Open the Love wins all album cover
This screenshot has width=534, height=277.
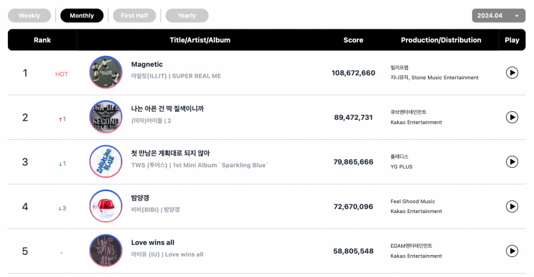[105, 251]
